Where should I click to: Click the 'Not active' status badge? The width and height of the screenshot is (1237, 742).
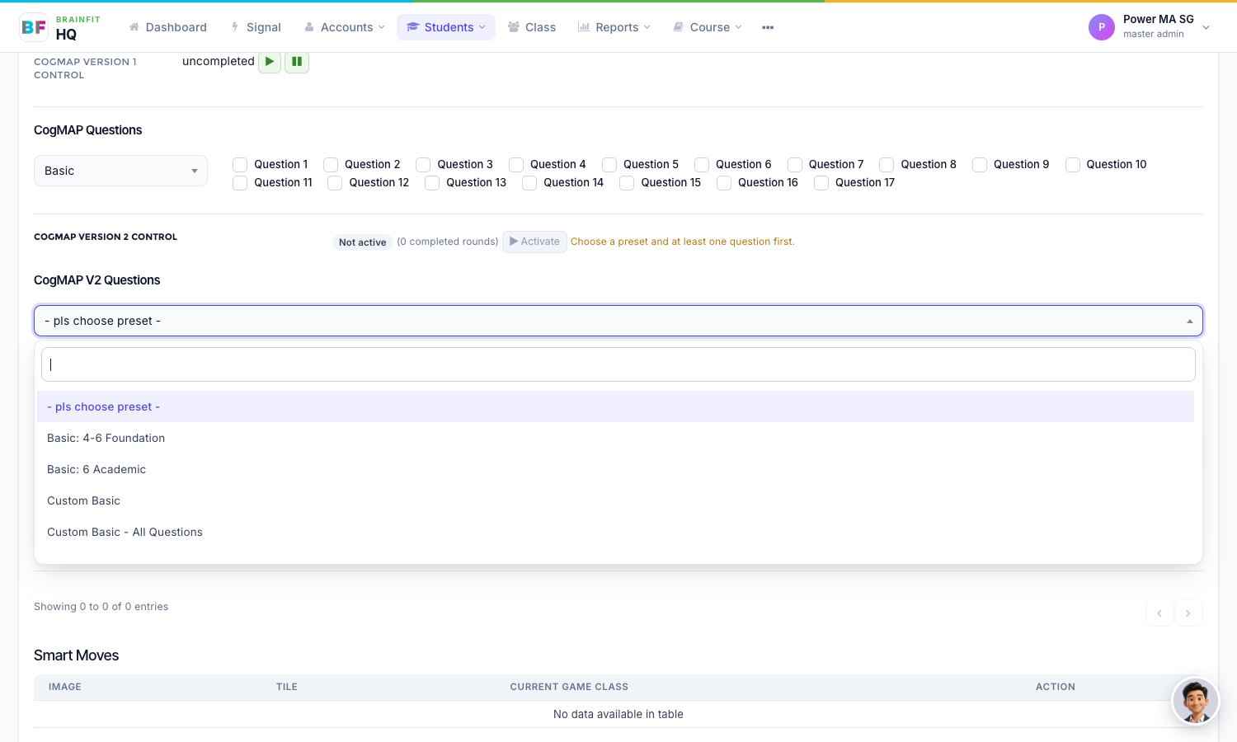362,242
